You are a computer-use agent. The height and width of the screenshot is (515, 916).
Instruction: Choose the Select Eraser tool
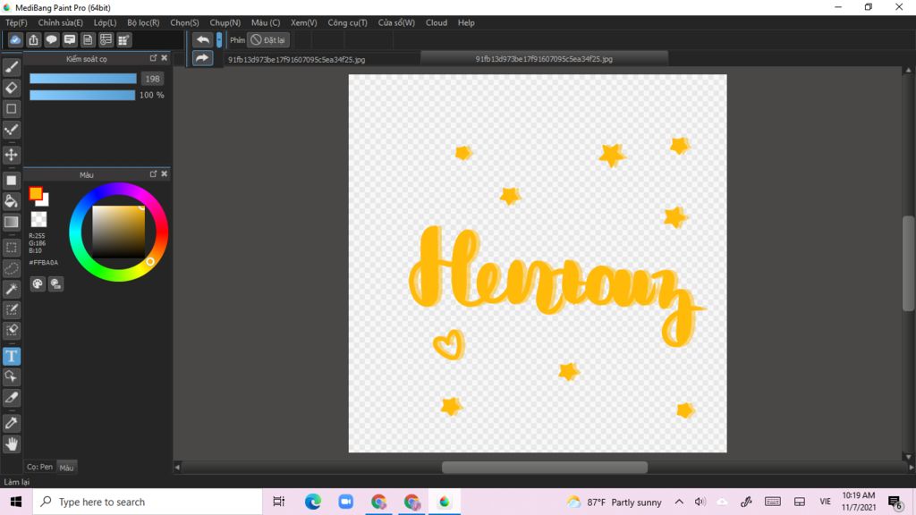pyautogui.click(x=11, y=331)
